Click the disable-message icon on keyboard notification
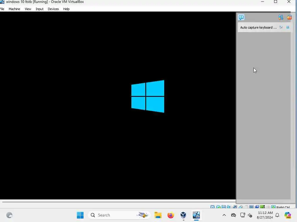This screenshot has width=297, height=222. click(x=281, y=27)
